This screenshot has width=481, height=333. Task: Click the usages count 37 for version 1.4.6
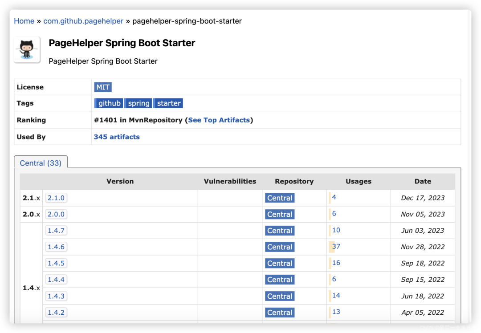[336, 246]
